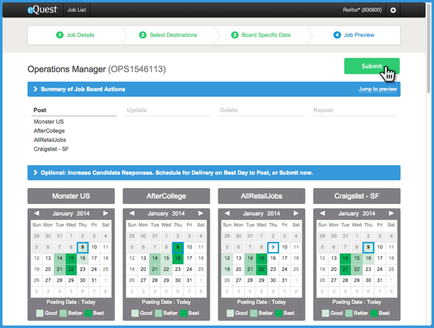The image size is (434, 328).
Task: Click the eQuest logo
Action: click(x=42, y=10)
